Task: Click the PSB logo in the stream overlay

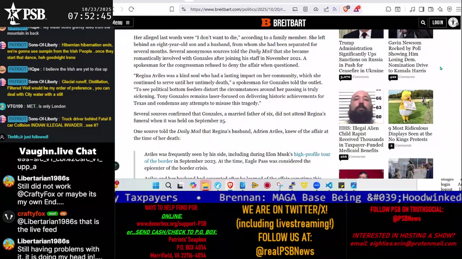Action: [x=25, y=13]
